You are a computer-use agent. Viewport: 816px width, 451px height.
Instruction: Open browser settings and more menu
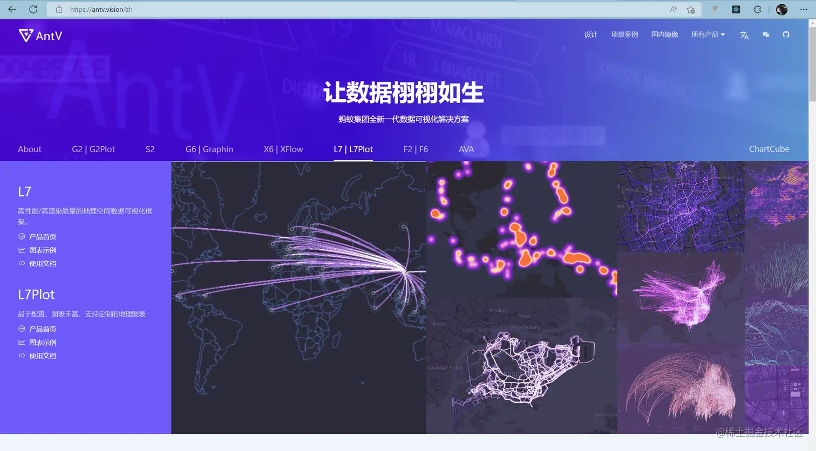coord(804,9)
